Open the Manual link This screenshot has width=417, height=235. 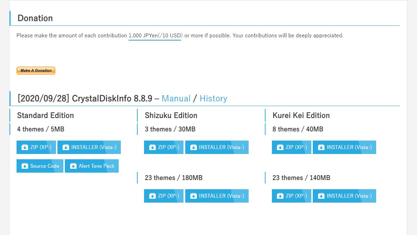[176, 98]
